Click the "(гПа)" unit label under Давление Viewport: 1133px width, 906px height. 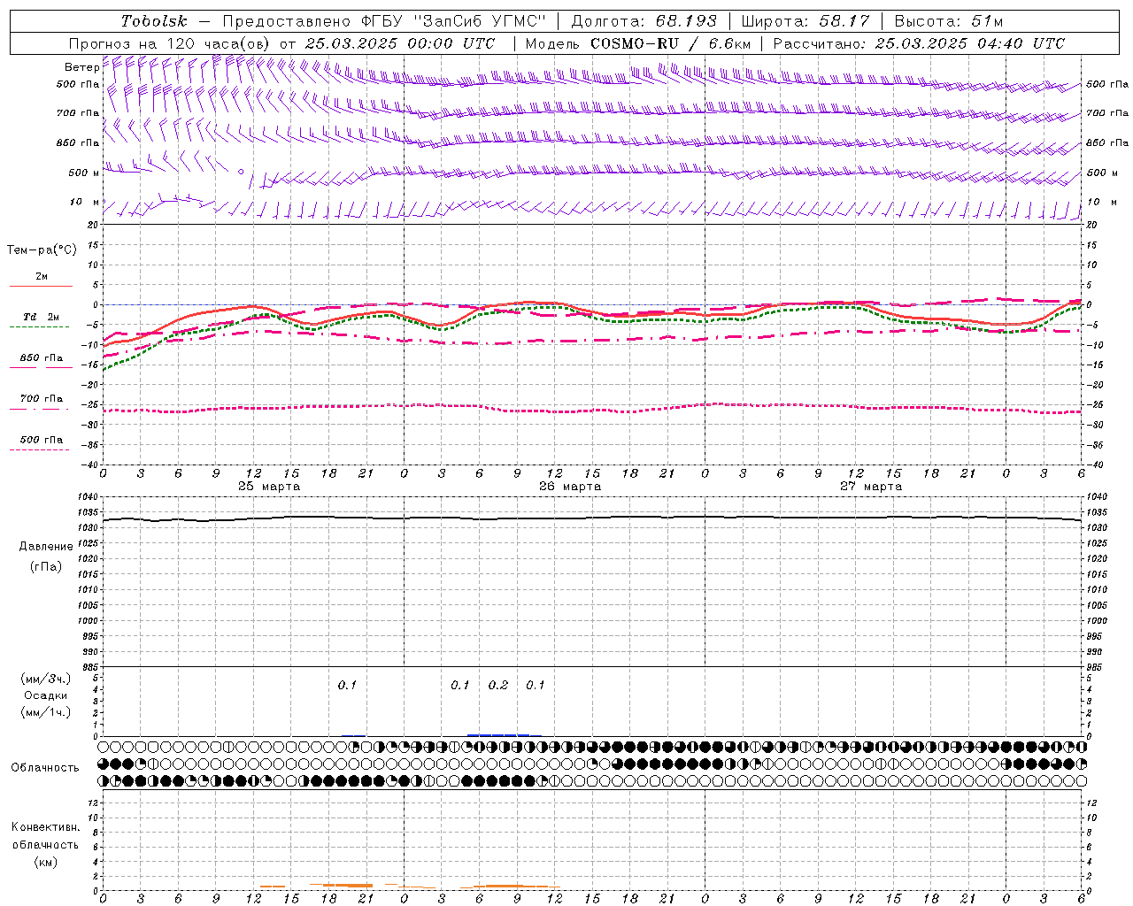[46, 567]
